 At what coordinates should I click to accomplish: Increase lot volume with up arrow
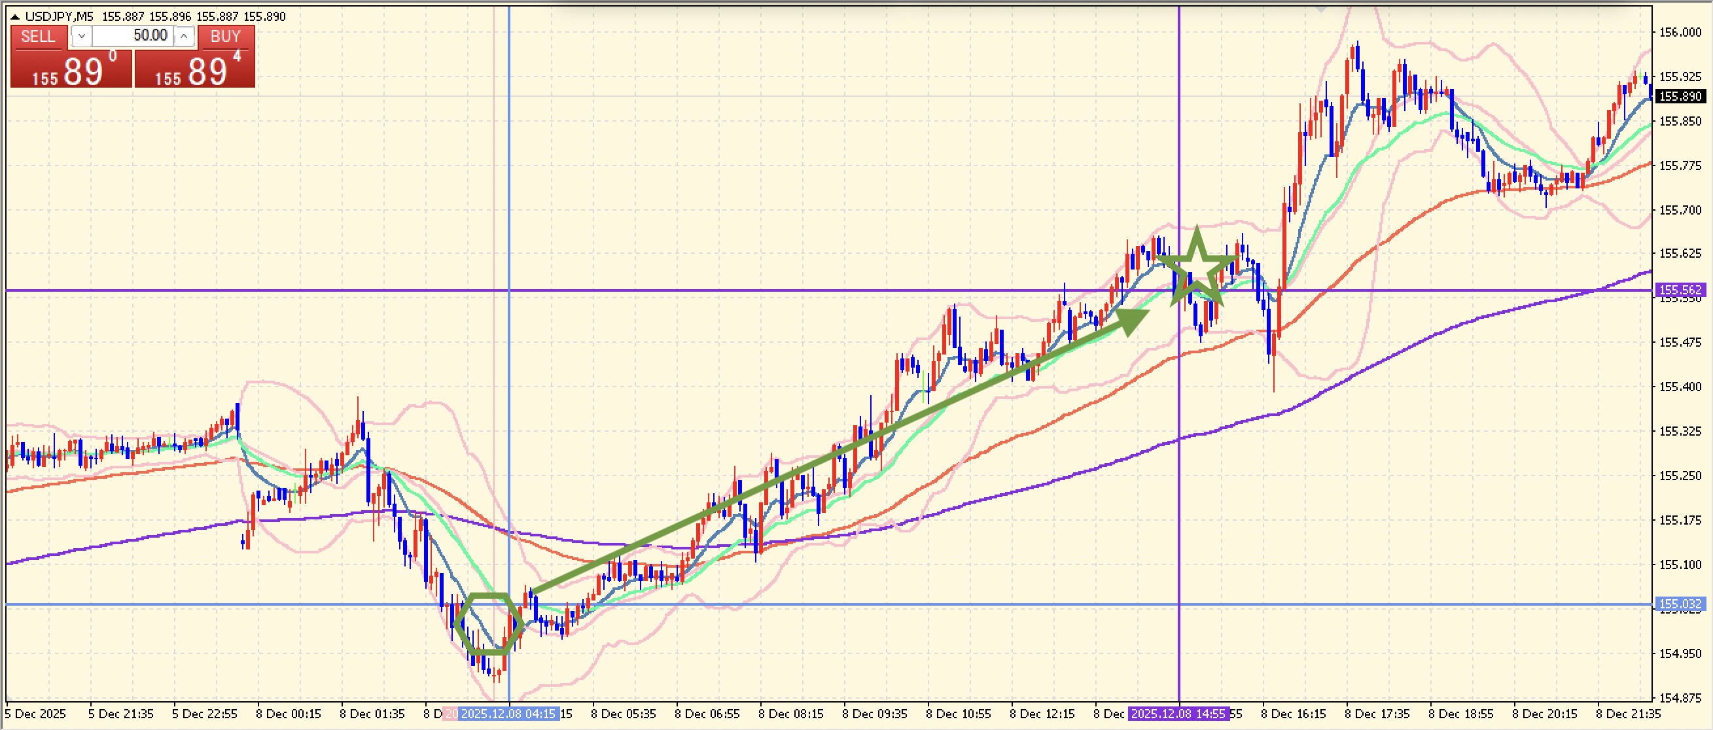tap(185, 36)
